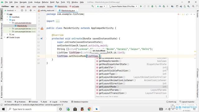This screenshot has height=112, width=199.
Task: Open Project panel gear settings
Action: coord(30,10)
